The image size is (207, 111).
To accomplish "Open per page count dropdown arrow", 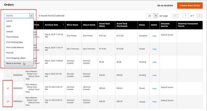I will pos(156,16).
